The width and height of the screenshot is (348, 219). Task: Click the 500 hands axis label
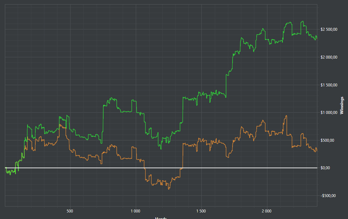click(70, 211)
